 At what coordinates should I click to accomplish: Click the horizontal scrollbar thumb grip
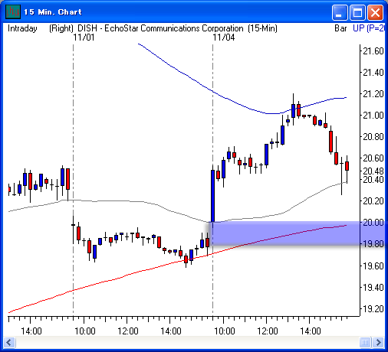(365, 342)
